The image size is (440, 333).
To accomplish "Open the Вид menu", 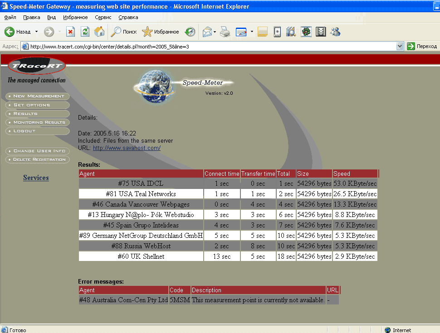I will (x=51, y=17).
